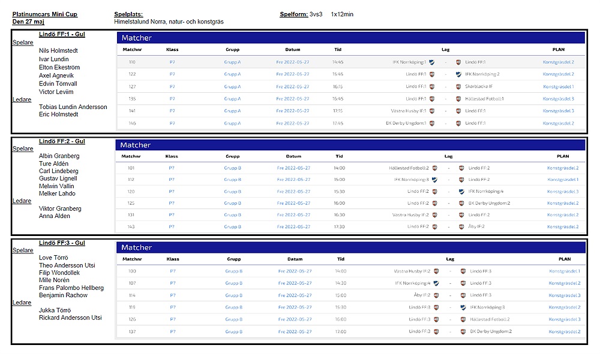Select player name Theo Andersson Utsi
The width and height of the screenshot is (600, 354).
click(67, 265)
